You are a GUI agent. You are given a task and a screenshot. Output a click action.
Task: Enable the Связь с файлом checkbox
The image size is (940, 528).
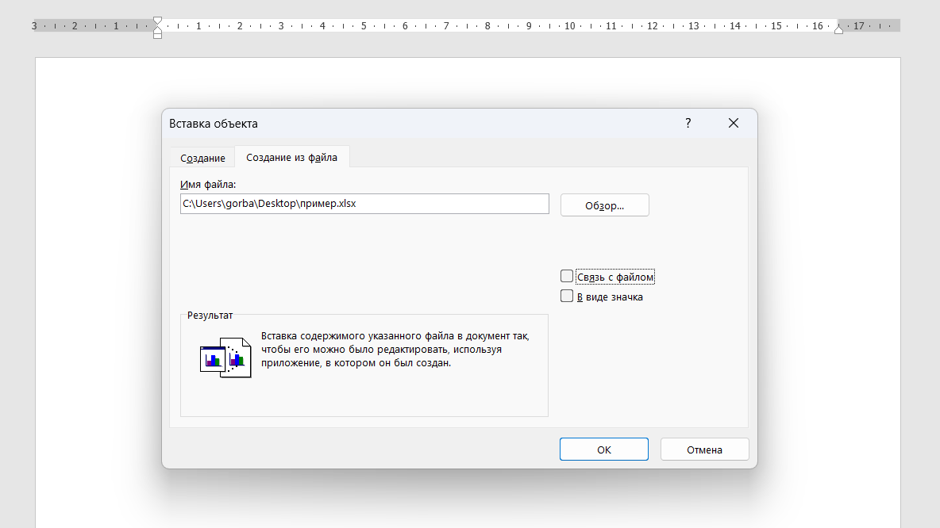(567, 276)
